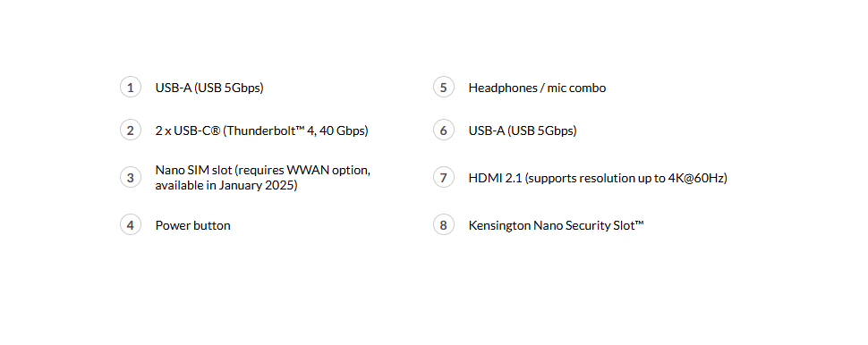The width and height of the screenshot is (868, 345).
Task: Select the number 4 circle badge
Action: (x=130, y=225)
